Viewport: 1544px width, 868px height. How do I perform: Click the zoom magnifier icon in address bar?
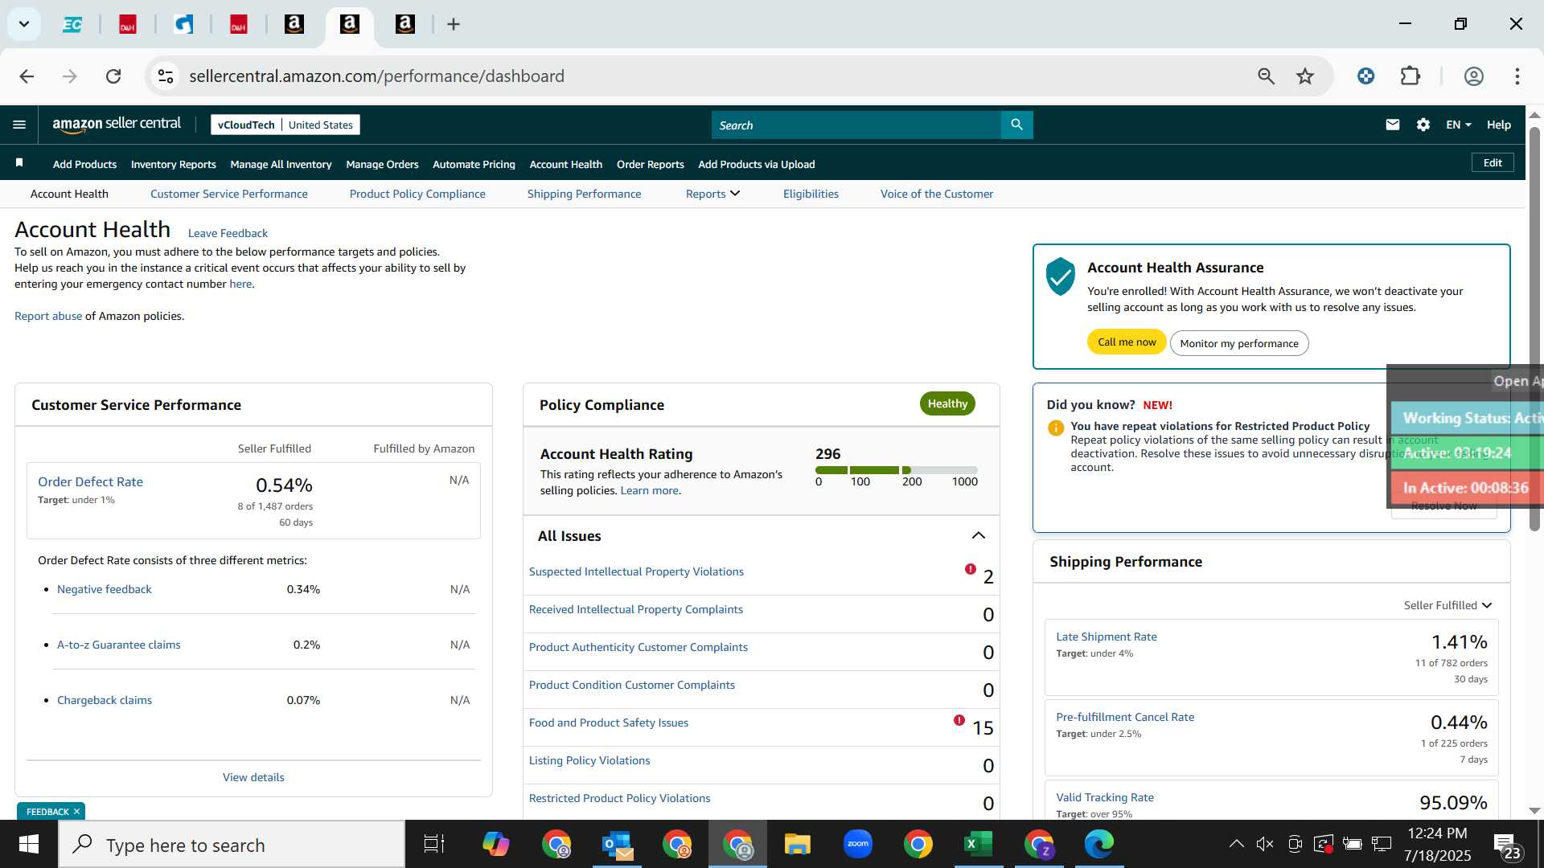click(1266, 76)
